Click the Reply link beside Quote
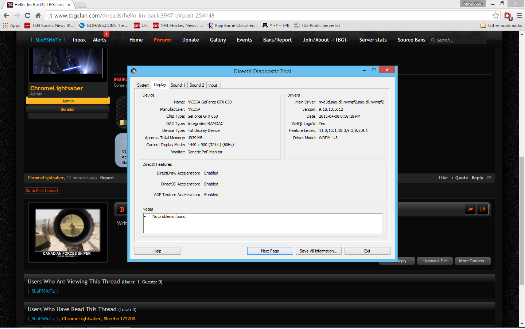Viewport: 525px width, 329px height. click(x=477, y=178)
